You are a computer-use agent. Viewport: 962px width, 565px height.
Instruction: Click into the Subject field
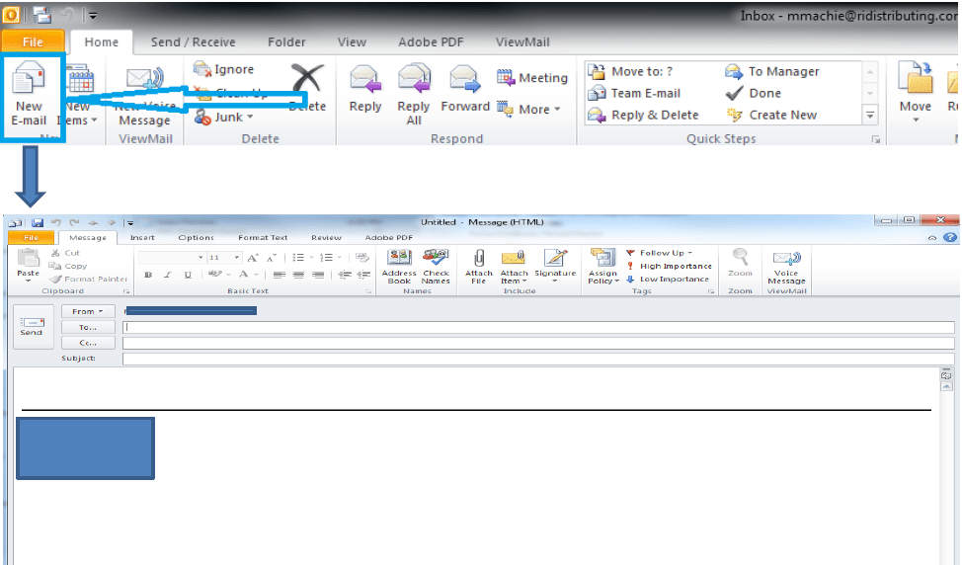click(538, 359)
